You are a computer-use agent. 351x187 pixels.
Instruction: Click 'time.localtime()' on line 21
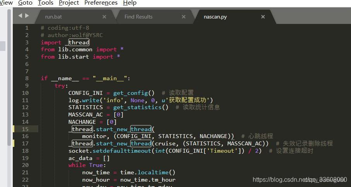point(148,172)
